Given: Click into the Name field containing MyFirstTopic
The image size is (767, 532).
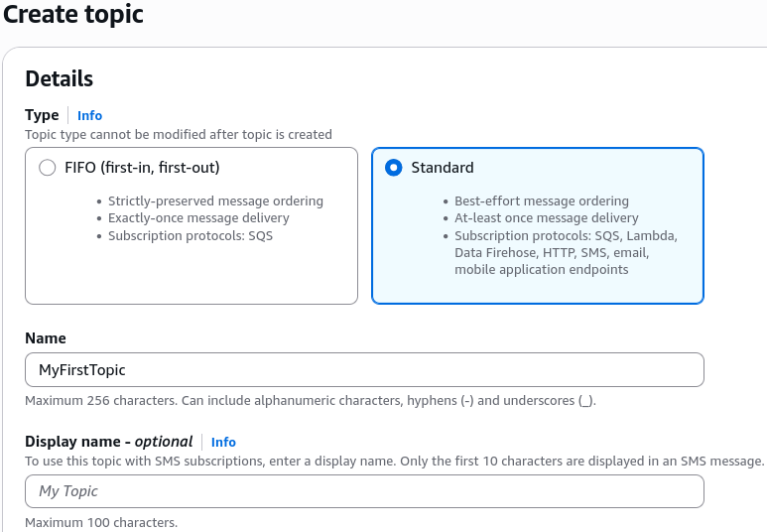Looking at the screenshot, I should point(364,369).
